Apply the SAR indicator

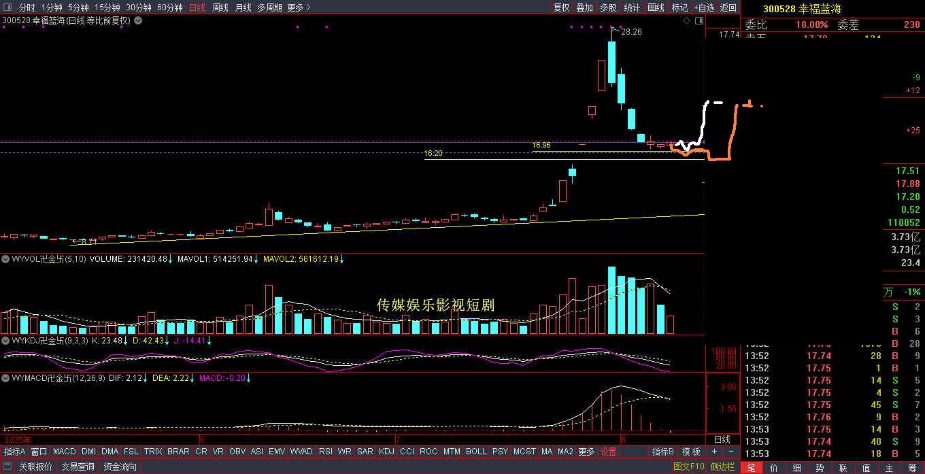point(365,452)
